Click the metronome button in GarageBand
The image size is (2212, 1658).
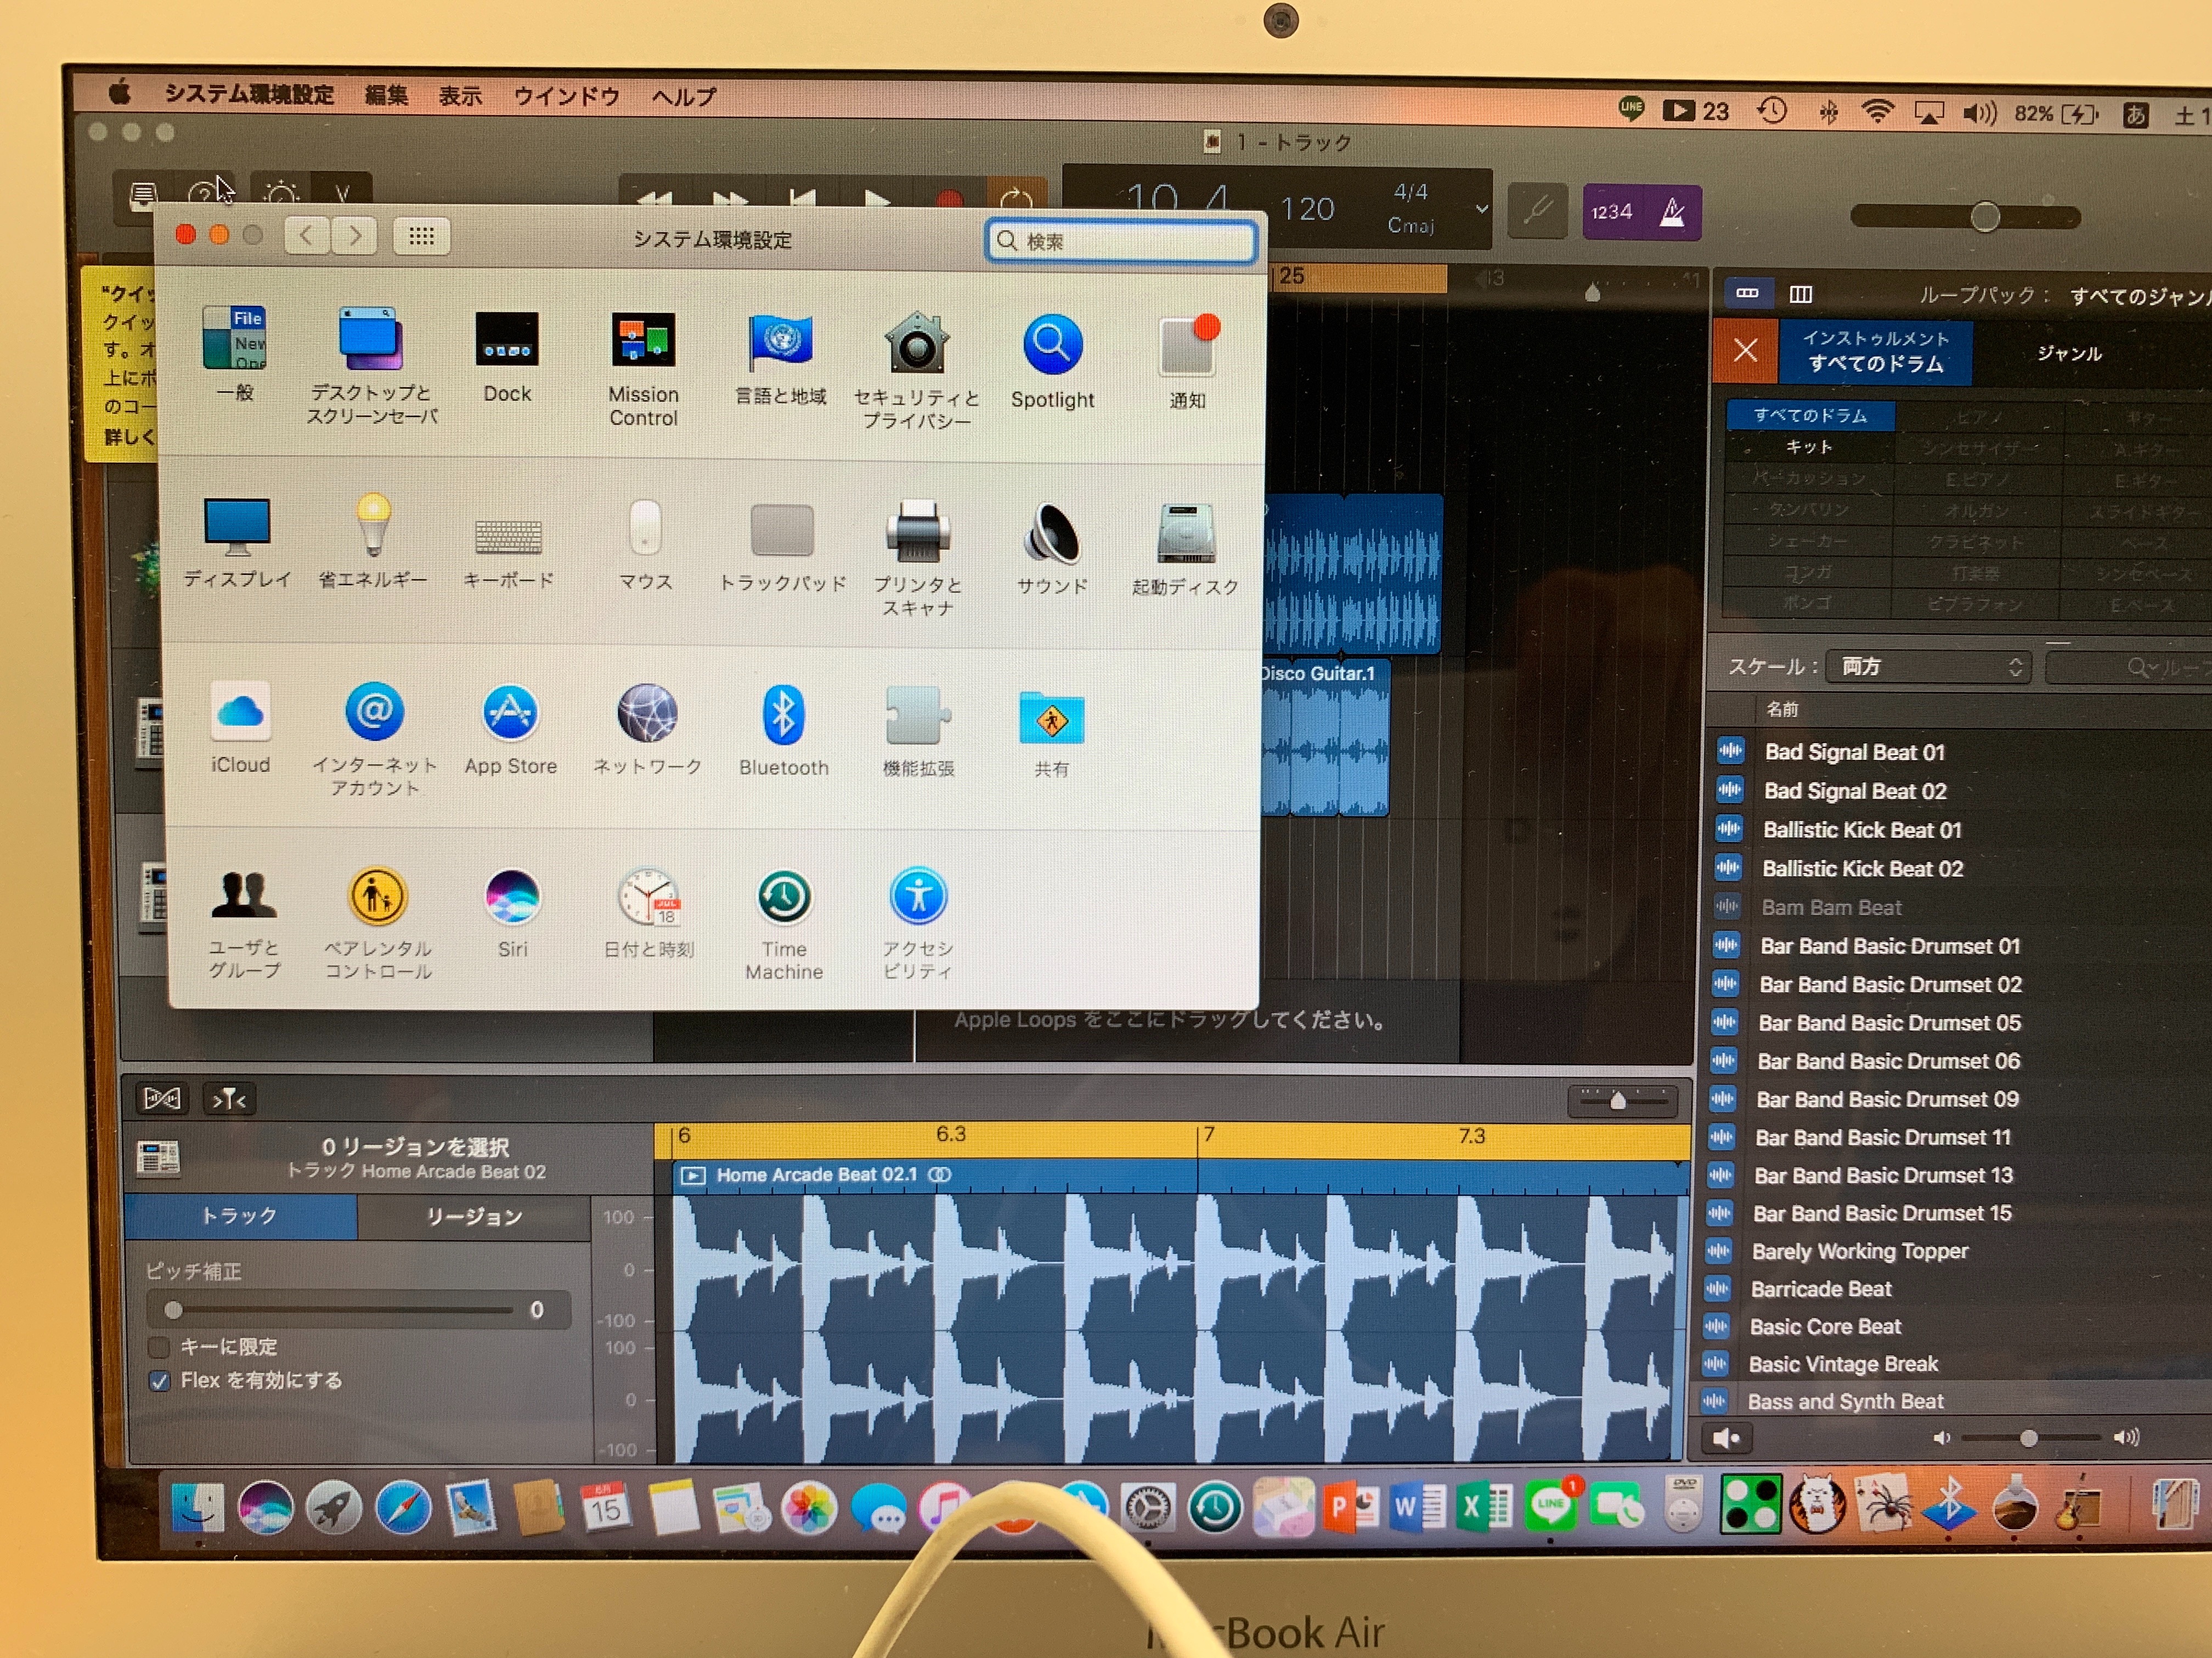(x=1671, y=212)
